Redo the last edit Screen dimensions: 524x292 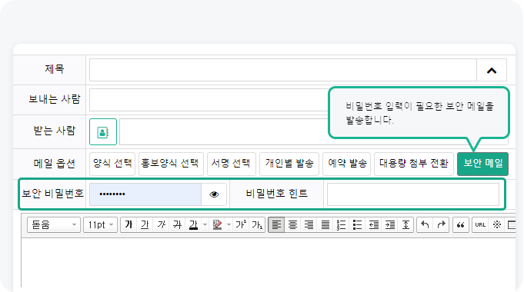pos(441,224)
